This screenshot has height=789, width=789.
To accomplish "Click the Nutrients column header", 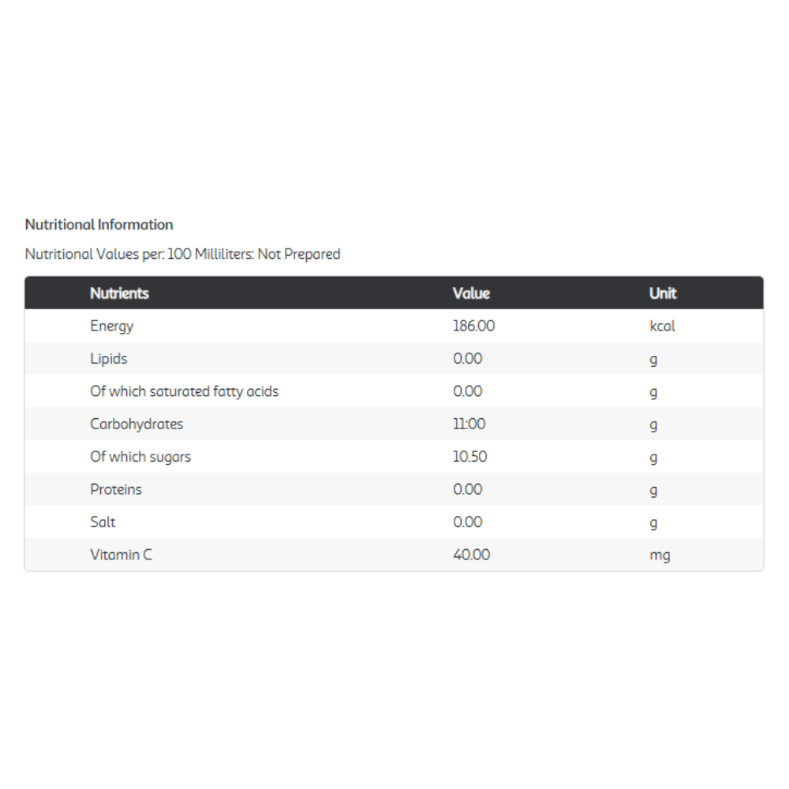I will click(x=119, y=294).
